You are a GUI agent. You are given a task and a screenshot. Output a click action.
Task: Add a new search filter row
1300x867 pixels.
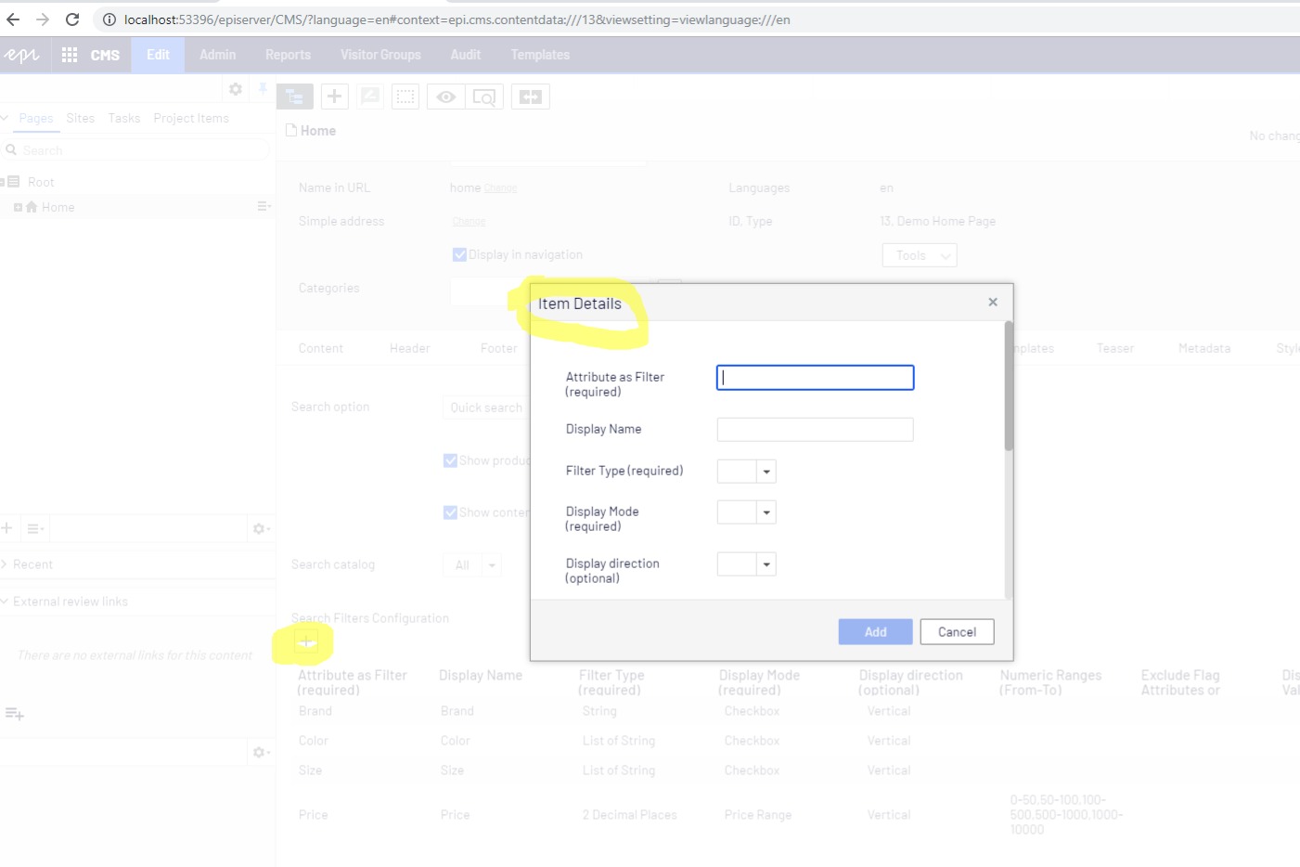tap(306, 641)
